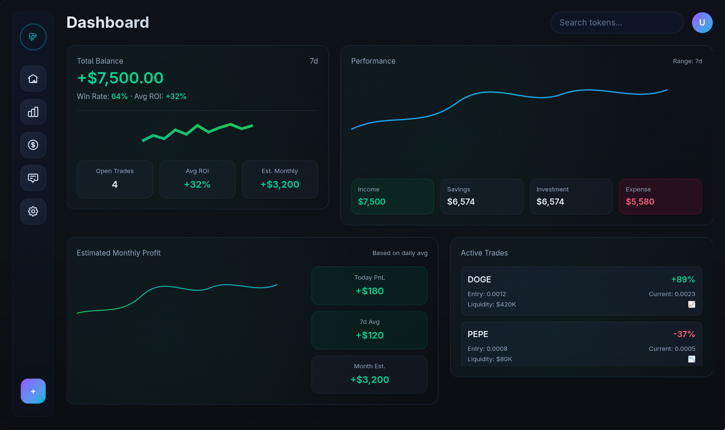
Task: Open the 7d selector on Total Balance card
Action: click(x=313, y=61)
